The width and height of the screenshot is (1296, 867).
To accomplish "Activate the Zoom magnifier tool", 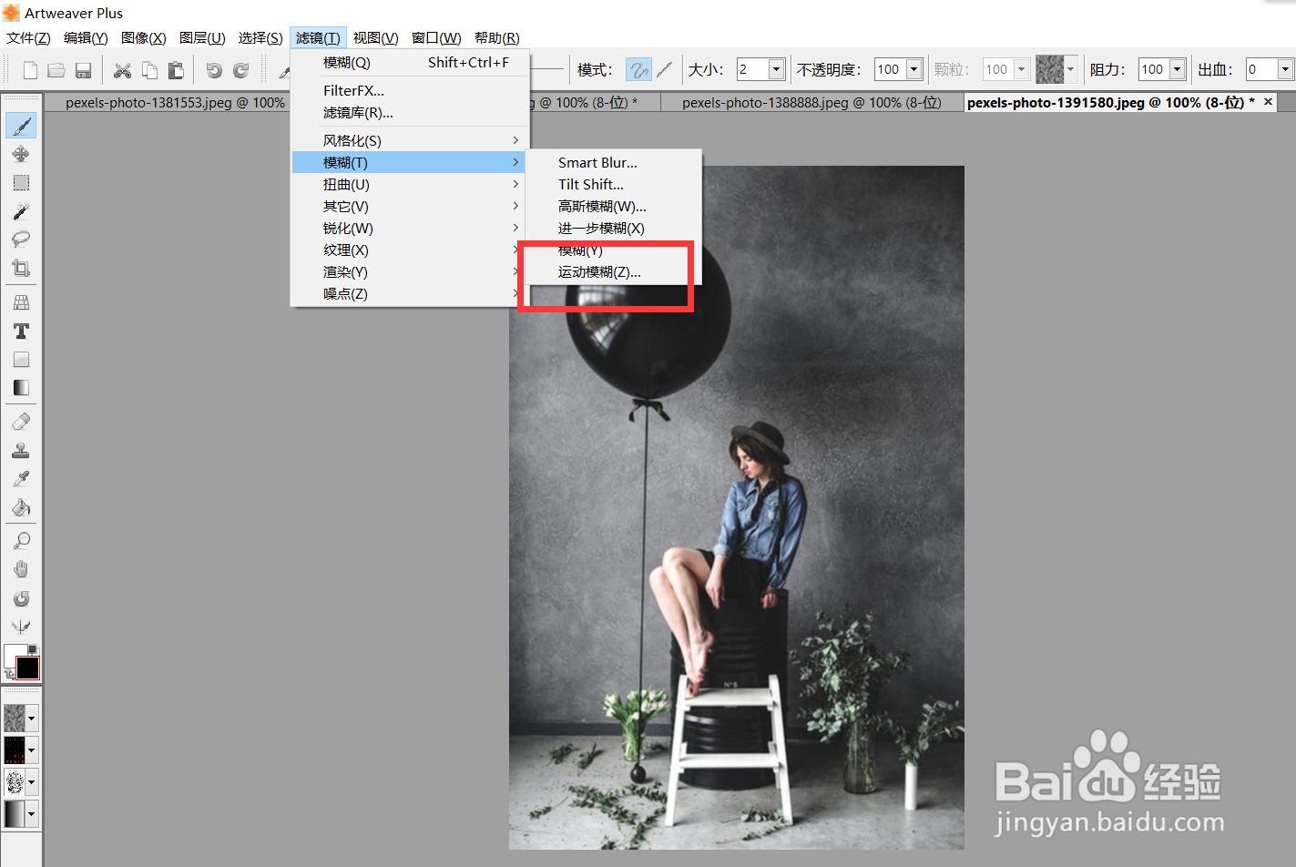I will (21, 541).
